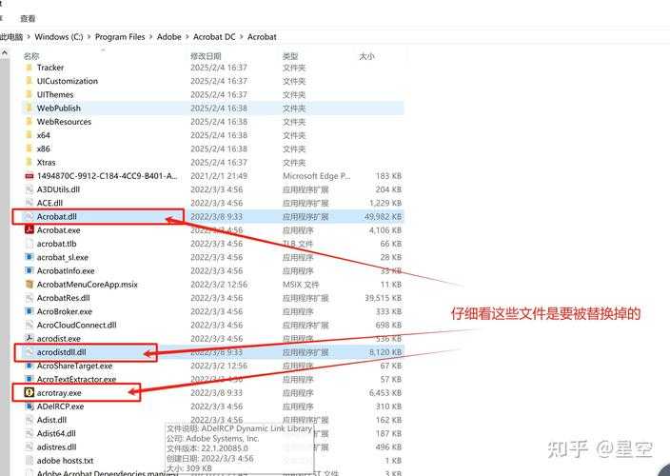Open the x64 folder icon
The image size is (670, 476).
[29, 135]
